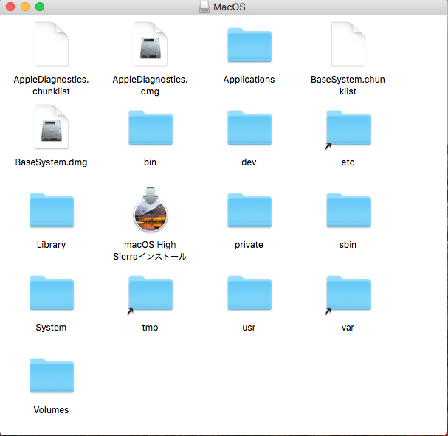Image resolution: width=448 pixels, height=436 pixels.
Task: Select the AppleDiagnostics.chunklist file icon
Action: [51, 46]
